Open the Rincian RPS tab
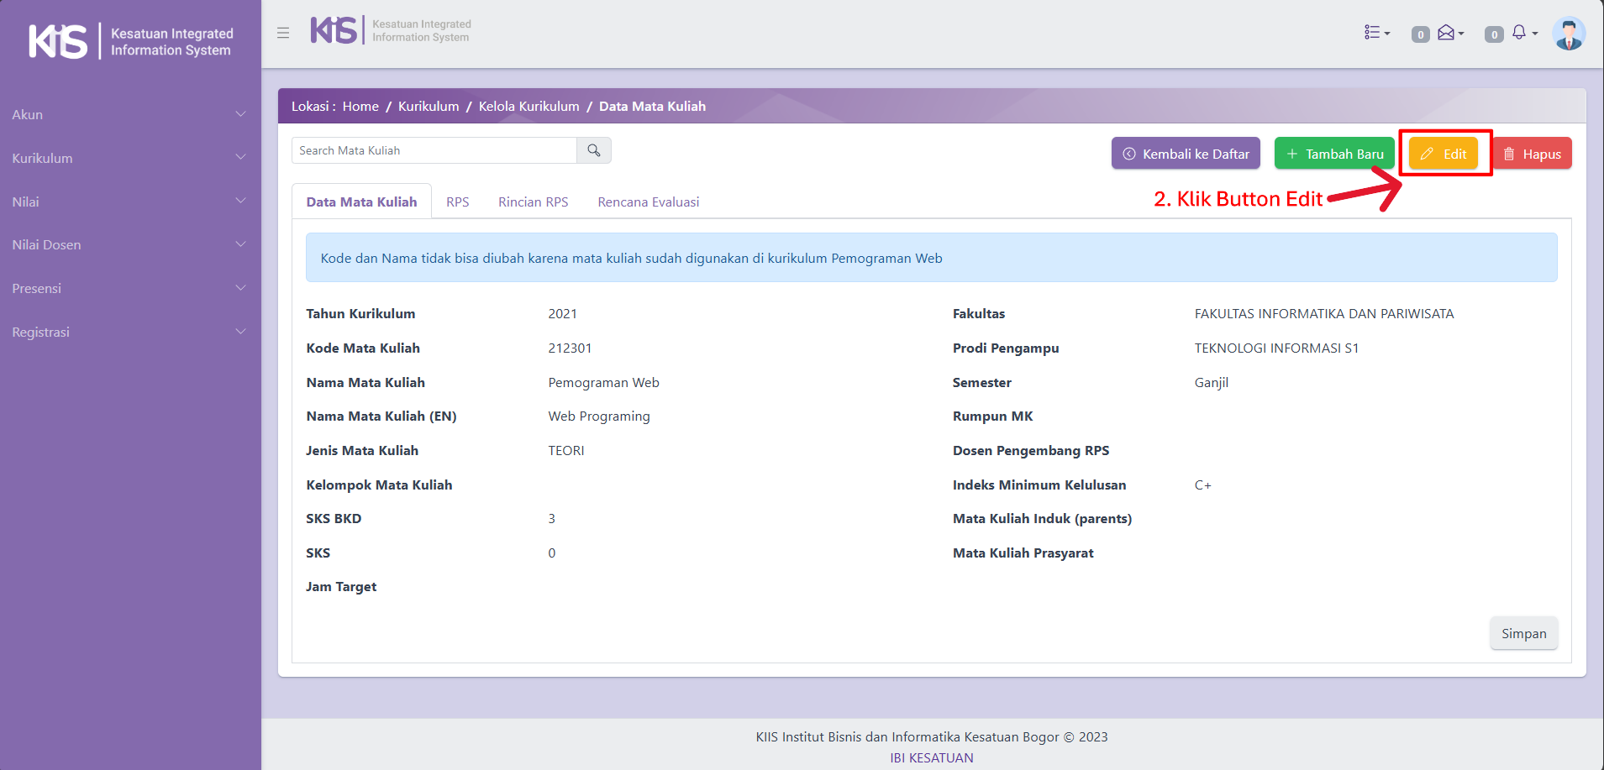The width and height of the screenshot is (1604, 770). pos(533,202)
